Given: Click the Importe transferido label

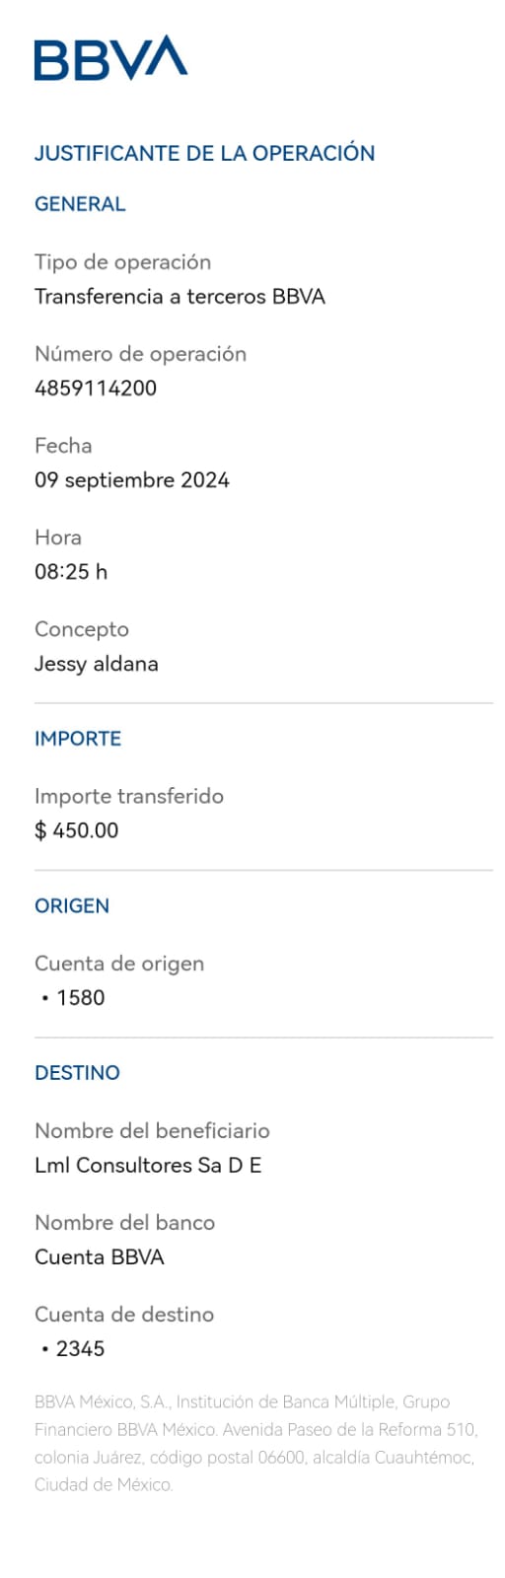Looking at the screenshot, I should click(x=129, y=796).
